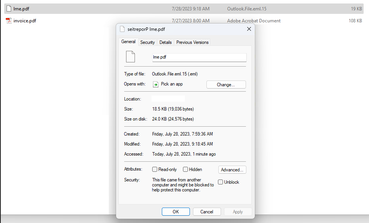Image resolution: width=369 pixels, height=223 pixels.
Task: Close the Properties dialog with X
Action: [x=249, y=29]
